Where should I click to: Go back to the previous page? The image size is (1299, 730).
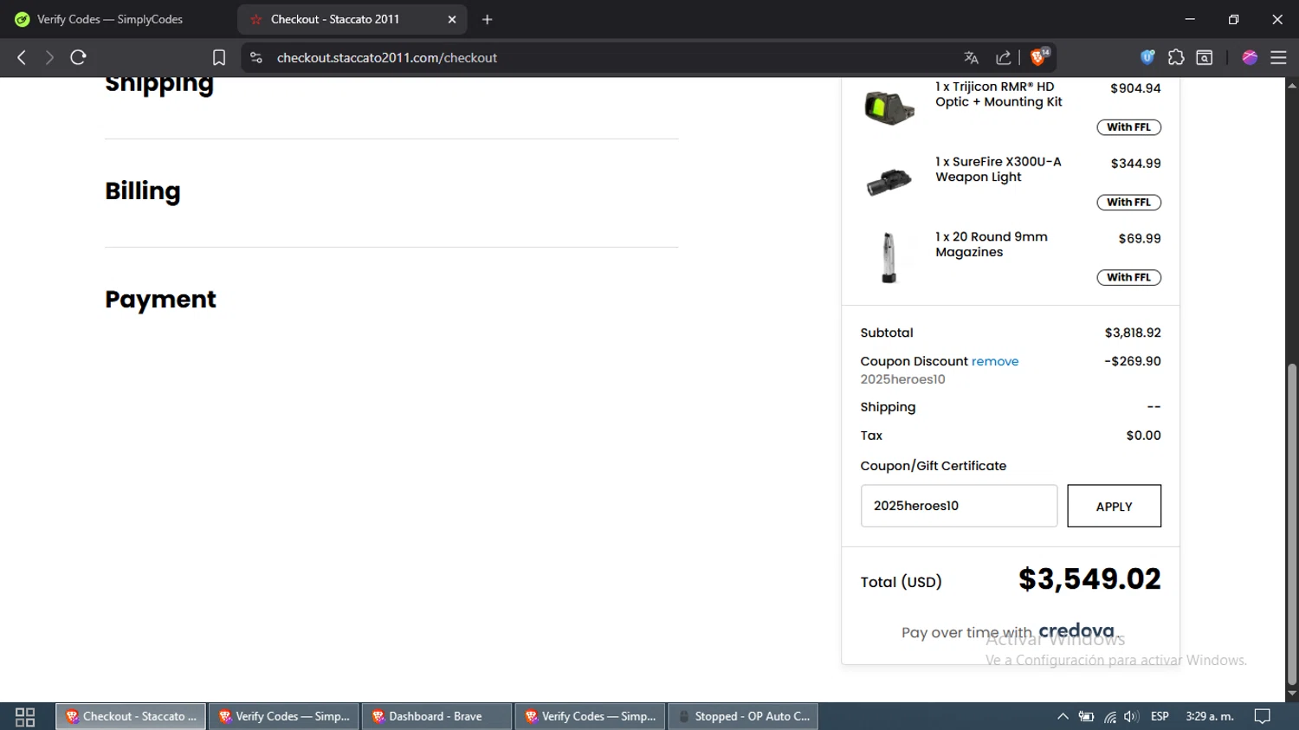click(x=22, y=57)
